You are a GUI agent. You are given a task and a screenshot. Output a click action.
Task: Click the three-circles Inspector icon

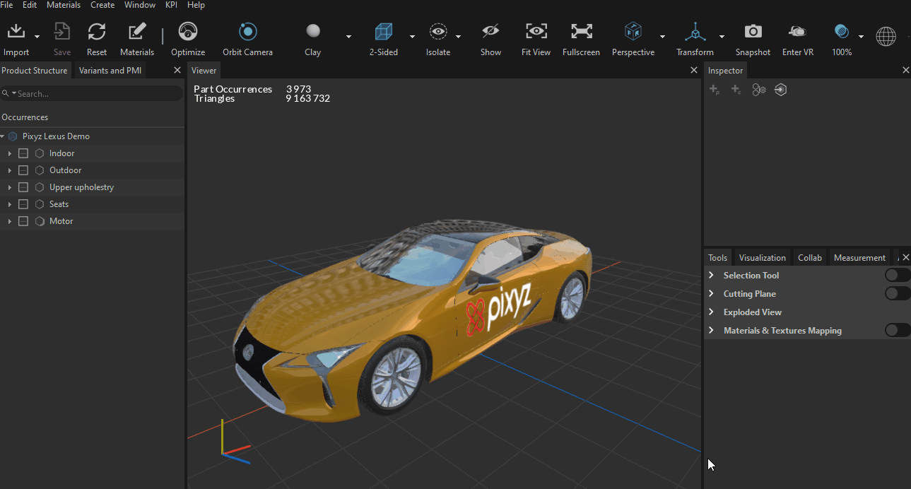pyautogui.click(x=759, y=90)
